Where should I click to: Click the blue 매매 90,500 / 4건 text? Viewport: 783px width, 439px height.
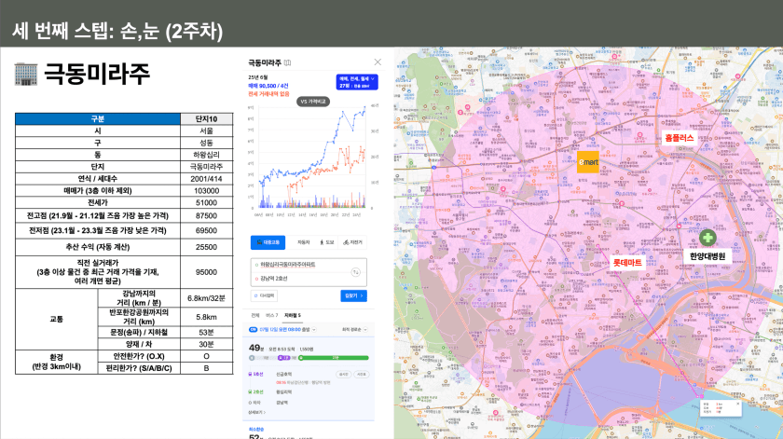click(x=268, y=86)
